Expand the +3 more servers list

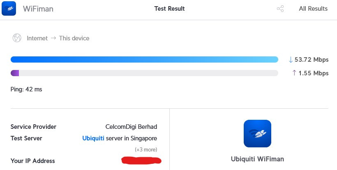click(146, 149)
